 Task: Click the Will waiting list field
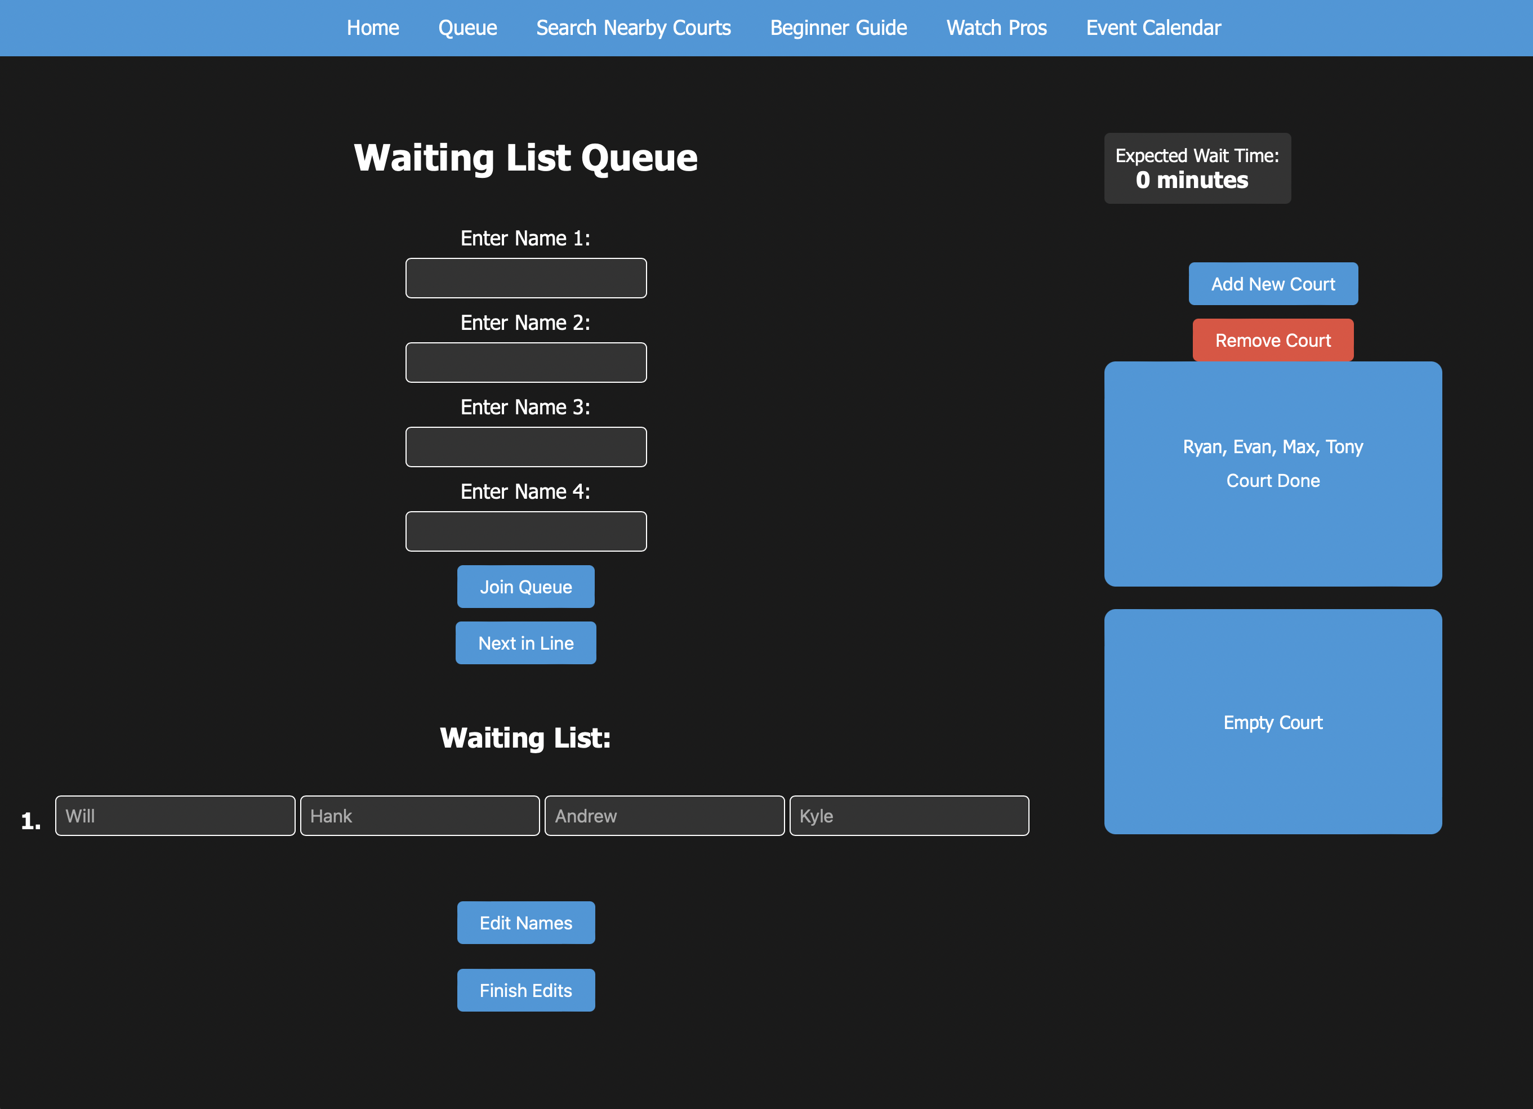pyautogui.click(x=175, y=816)
